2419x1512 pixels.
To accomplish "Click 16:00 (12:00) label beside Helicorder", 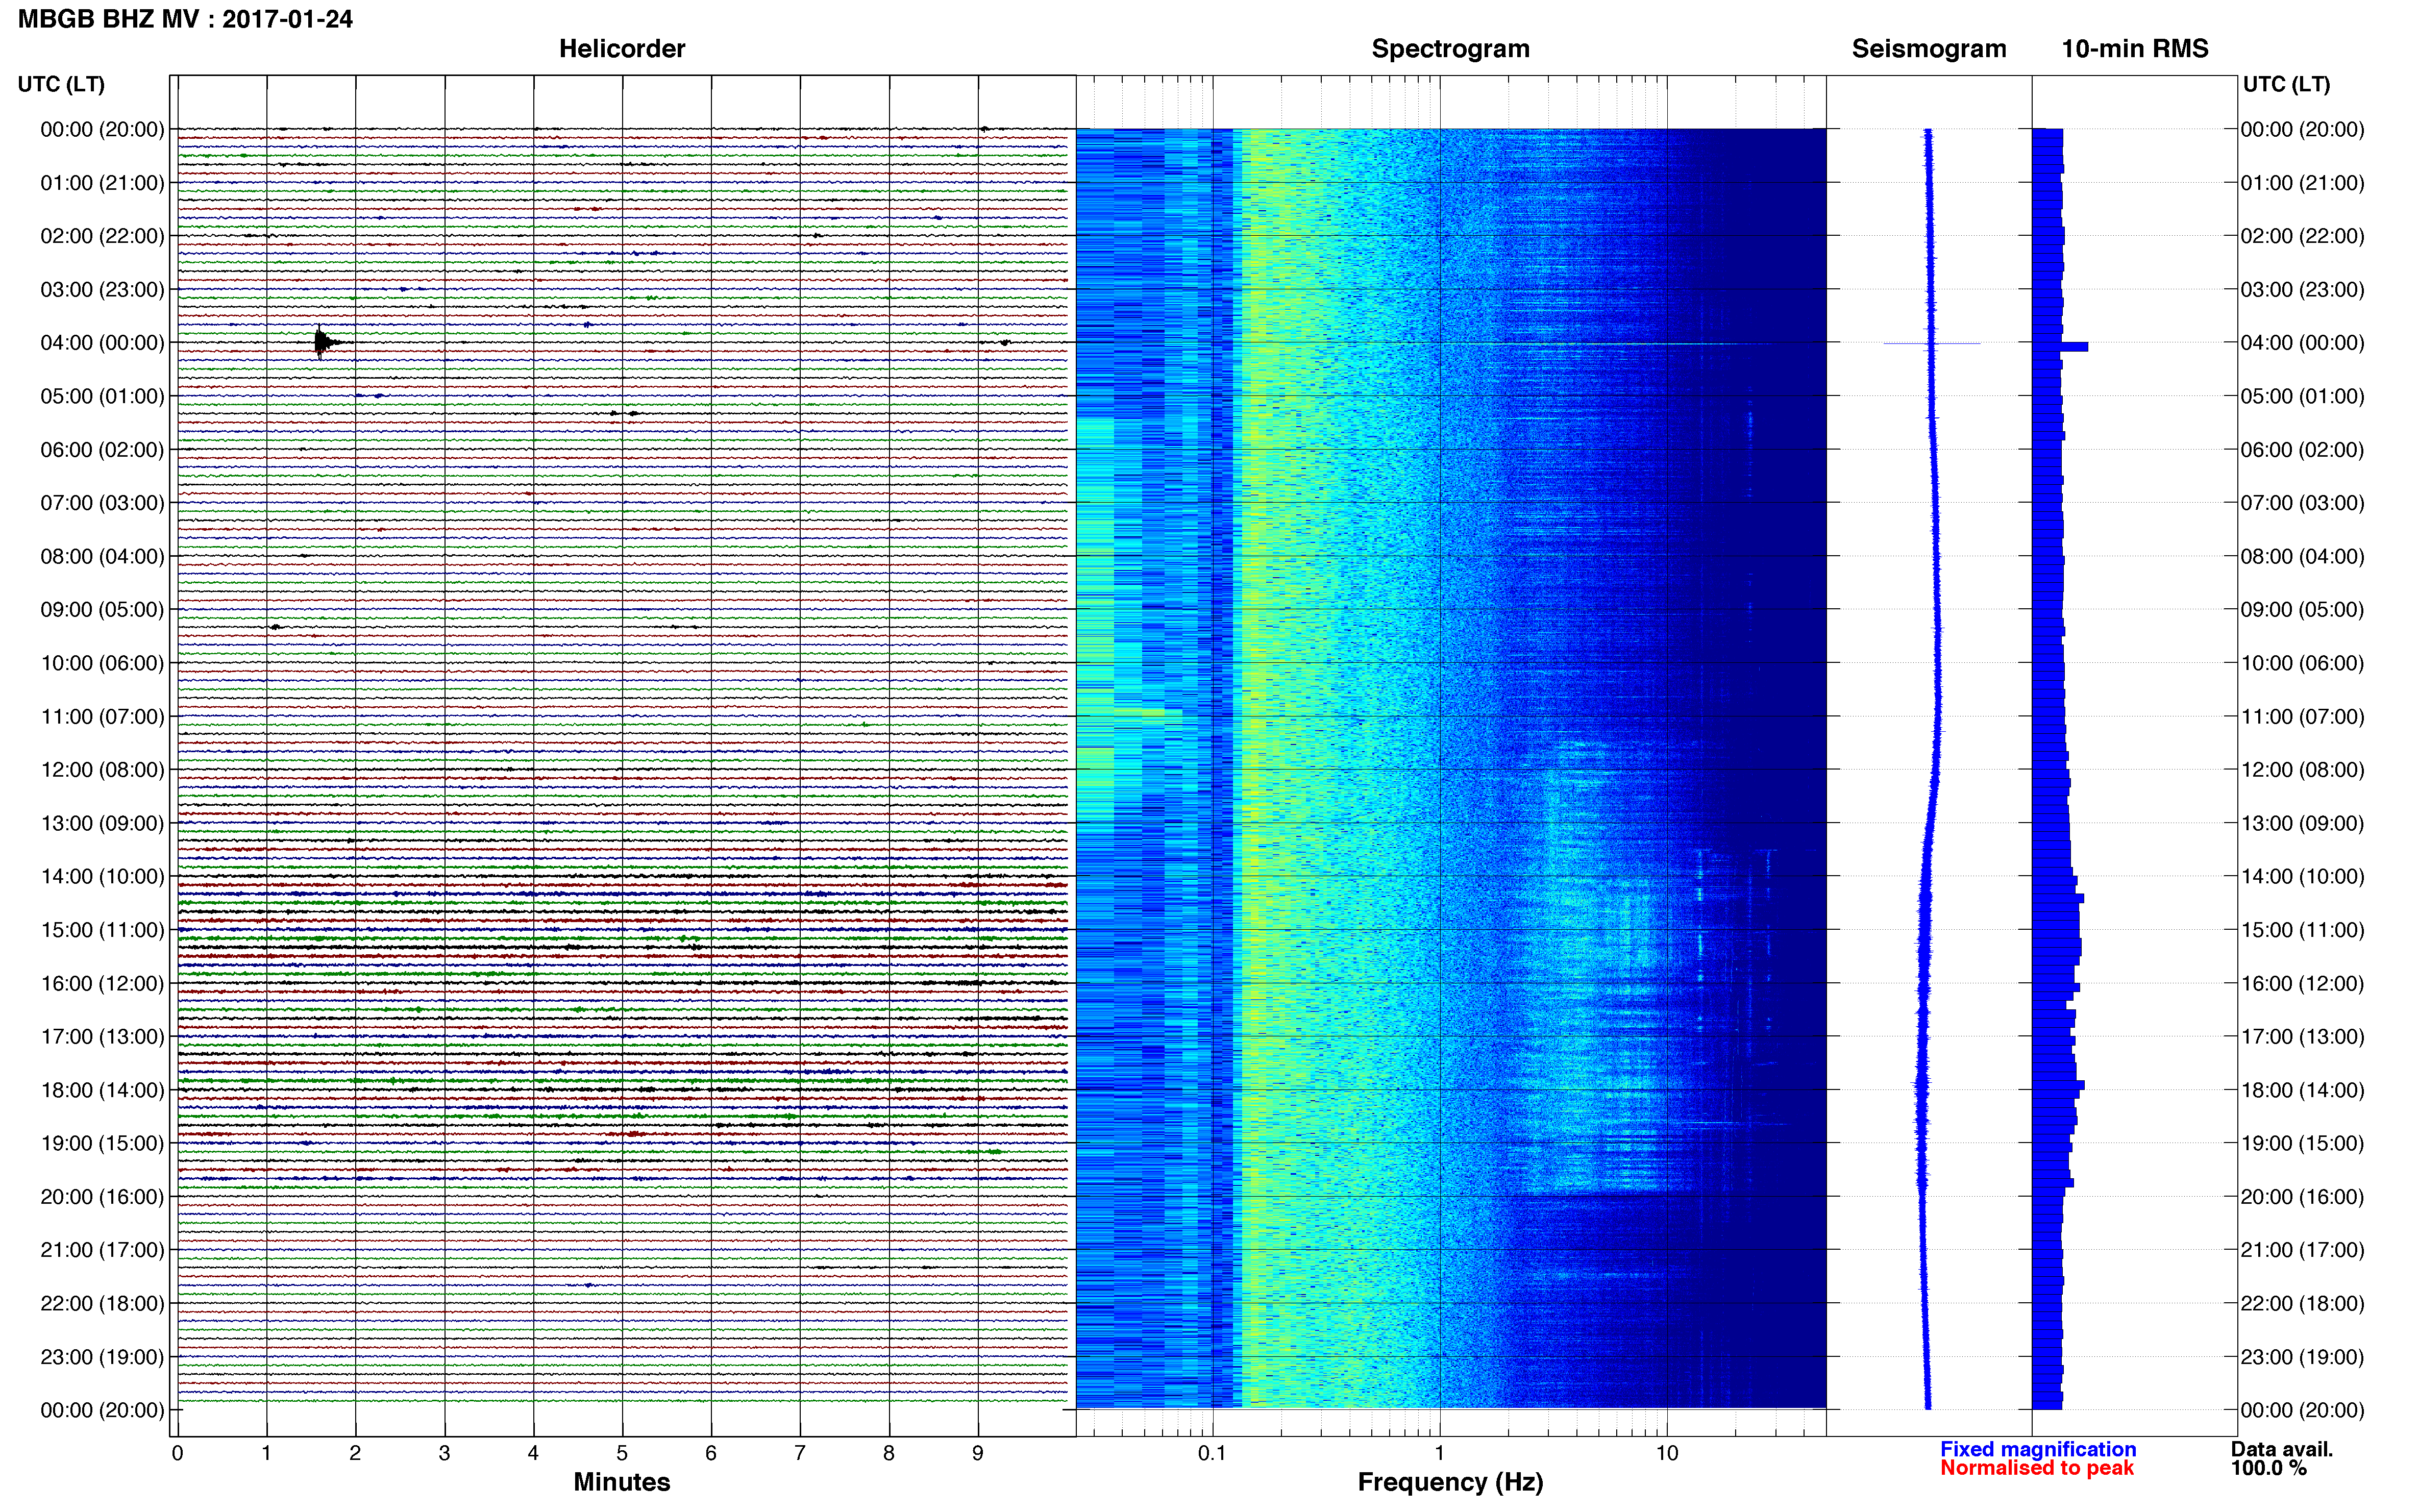I will coord(102,983).
